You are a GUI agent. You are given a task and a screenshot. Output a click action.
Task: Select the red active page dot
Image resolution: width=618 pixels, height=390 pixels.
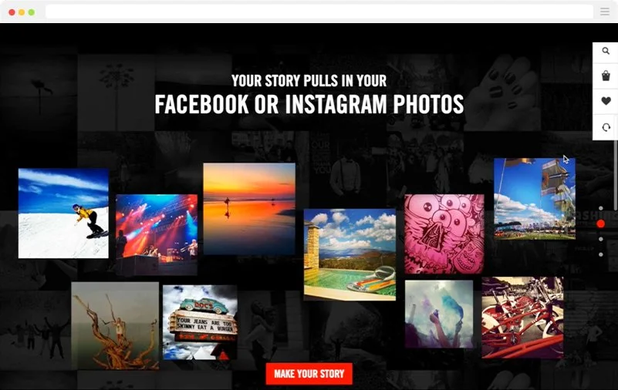pos(601,224)
